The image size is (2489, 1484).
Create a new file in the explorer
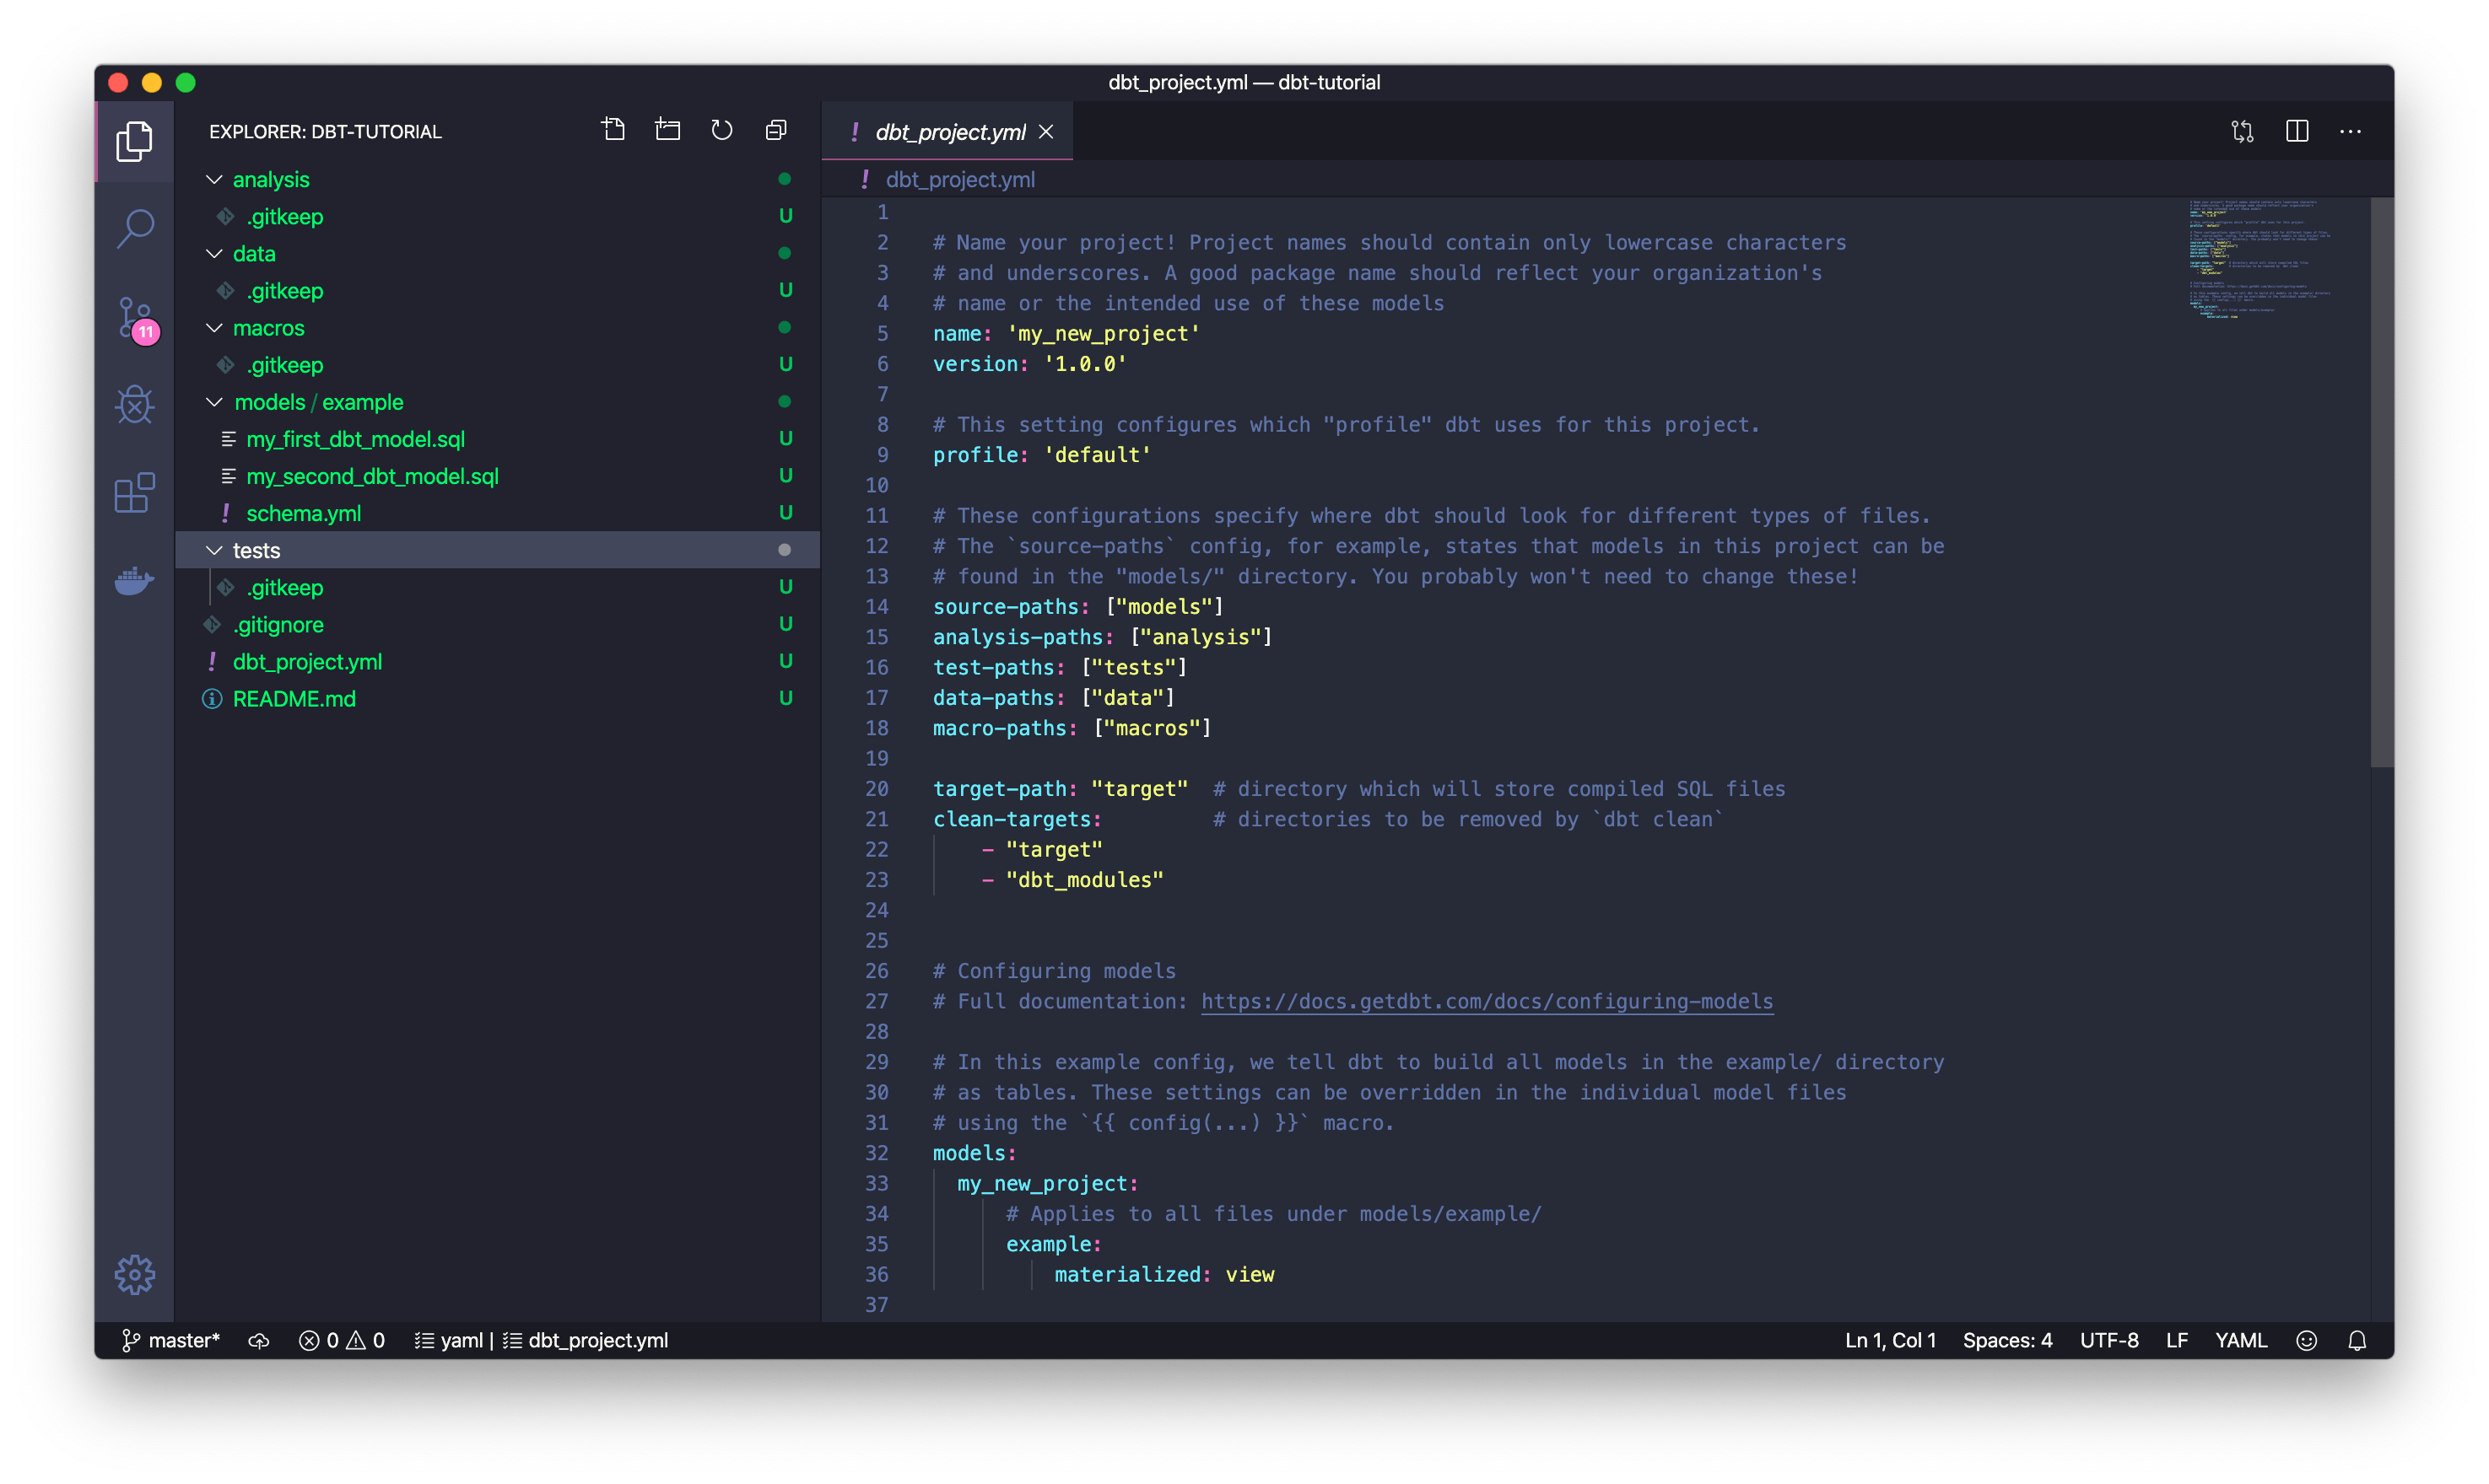613,129
